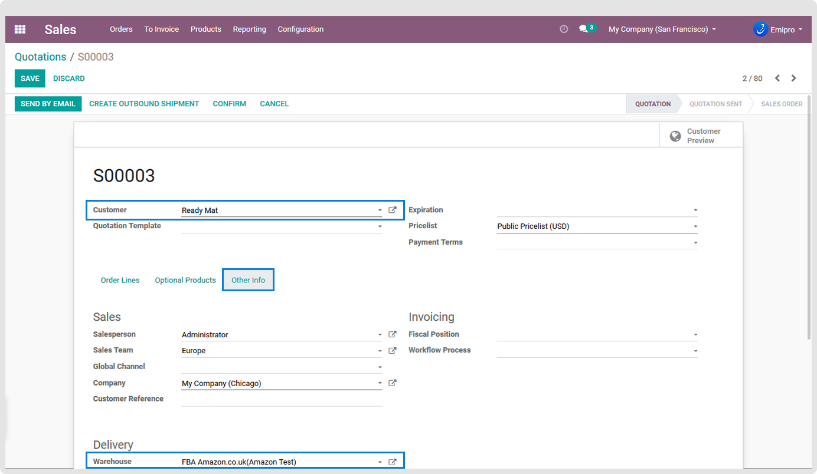
Task: Open Customer external link icon
Action: tap(393, 210)
